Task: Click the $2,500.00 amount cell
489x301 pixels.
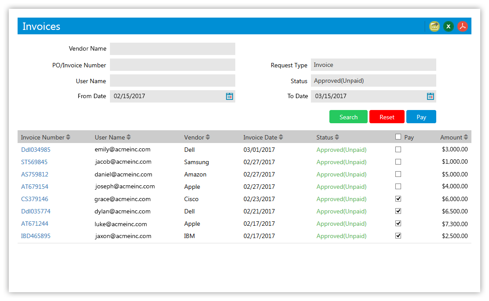Action: click(455, 236)
